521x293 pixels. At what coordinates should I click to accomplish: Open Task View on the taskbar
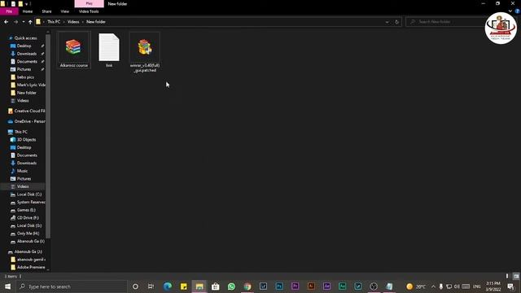click(151, 286)
